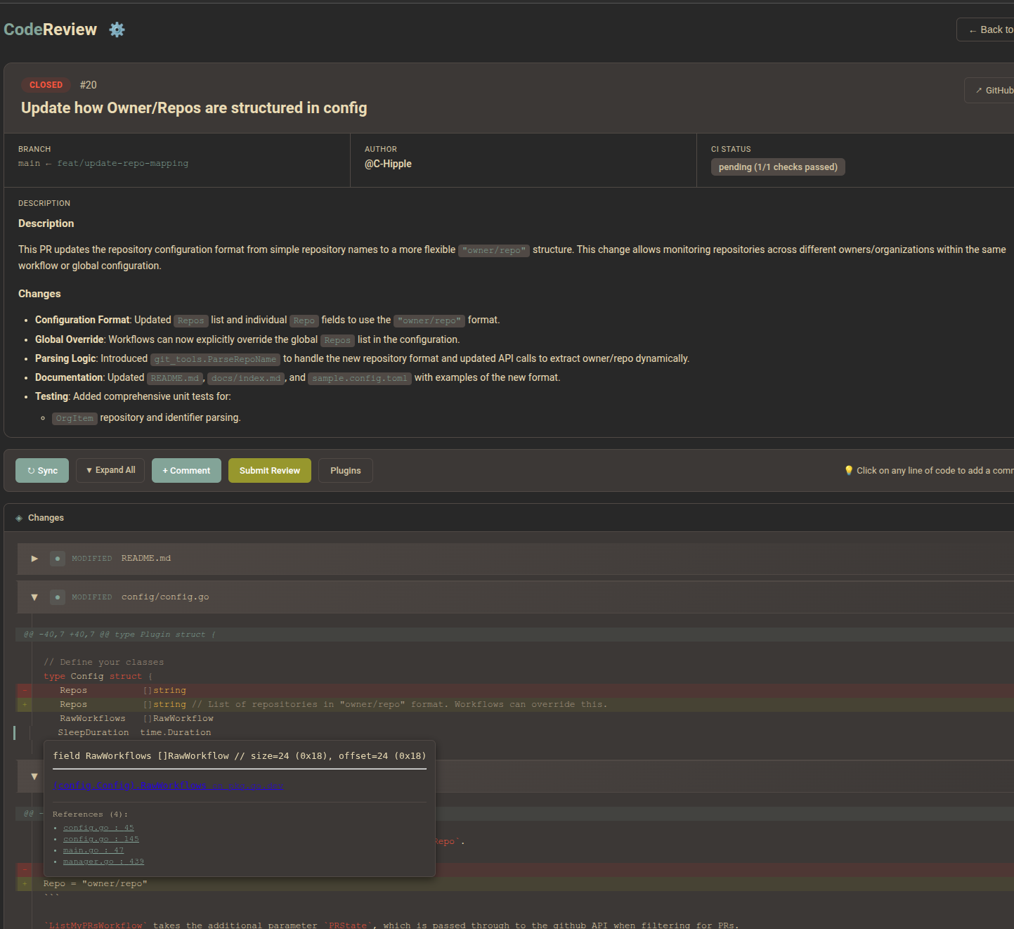Sync the pull request
The height and width of the screenshot is (929, 1014).
(42, 471)
